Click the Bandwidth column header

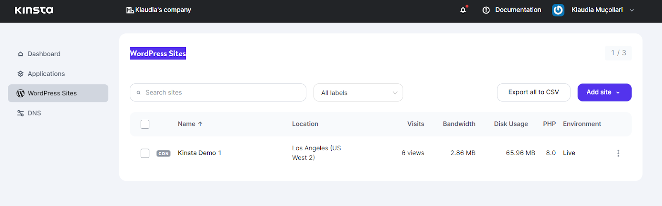click(x=459, y=124)
